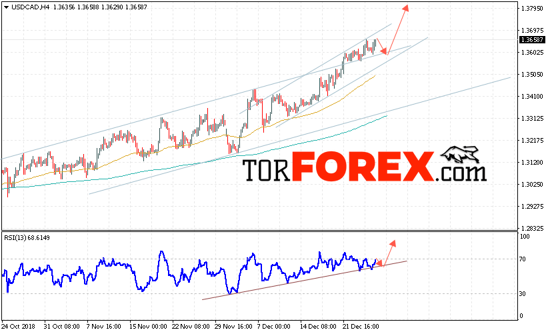548x334 pixels.
Task: Select the 1.36975 price axis label
Action: click(532, 31)
